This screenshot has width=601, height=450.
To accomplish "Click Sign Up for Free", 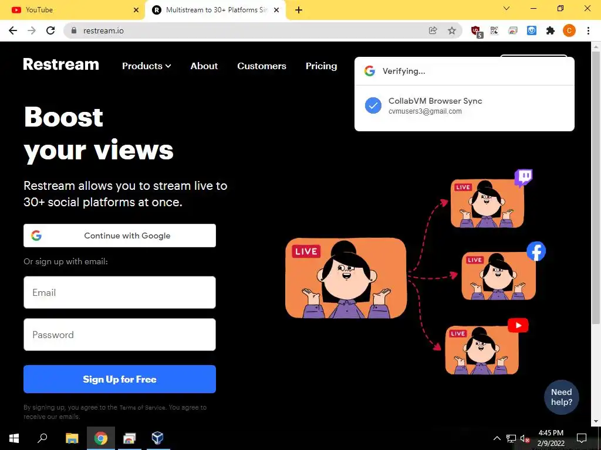I will coord(120,379).
